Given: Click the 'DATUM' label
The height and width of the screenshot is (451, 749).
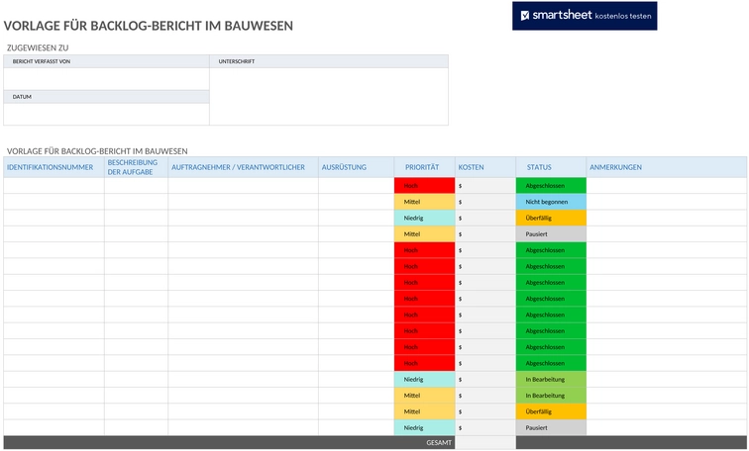Looking at the screenshot, I should [x=22, y=97].
